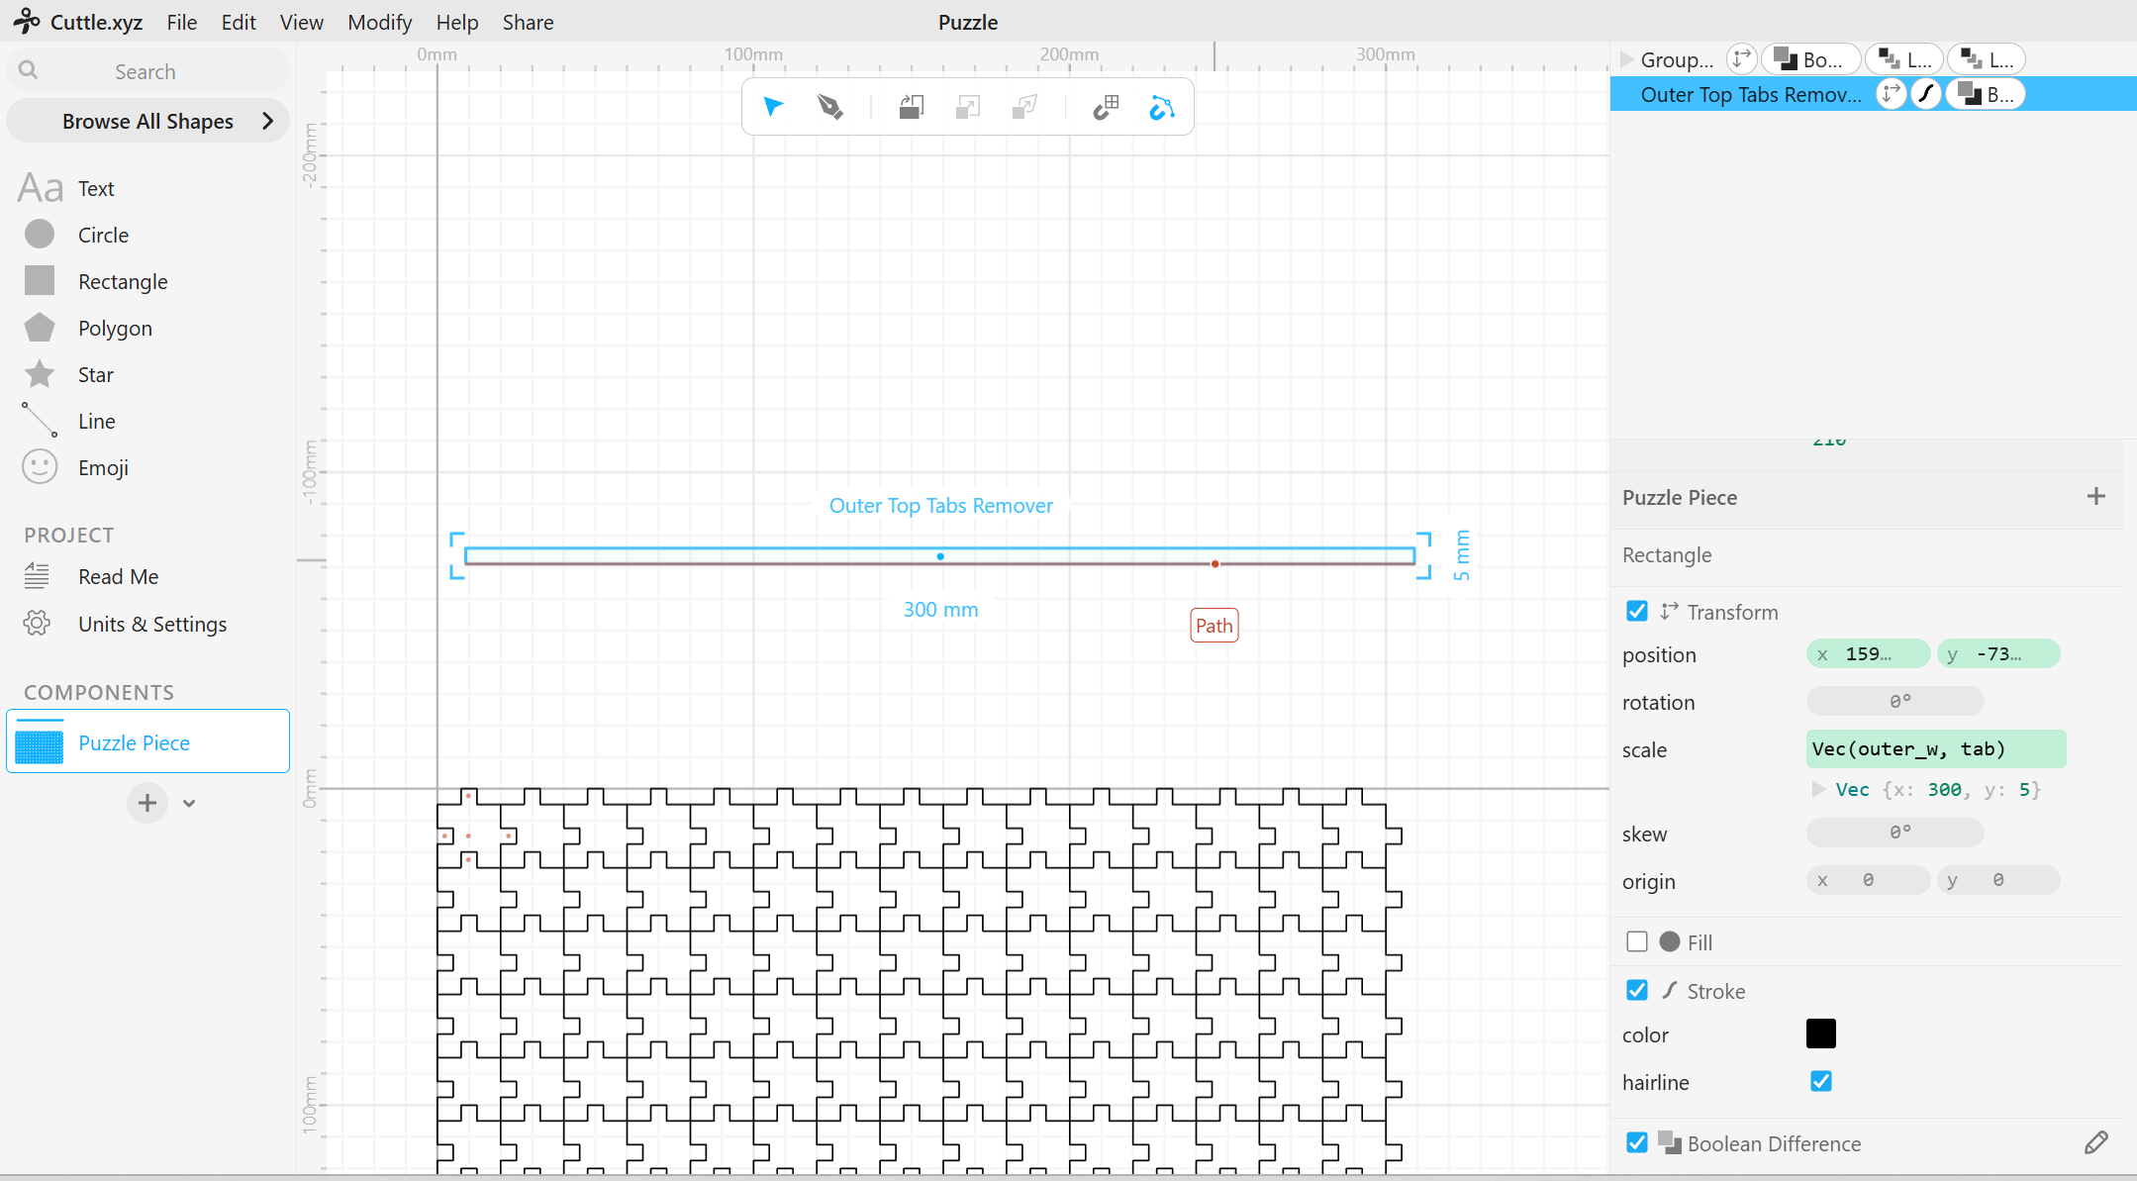Edit the Boolean Difference with pencil icon

click(x=2095, y=1142)
